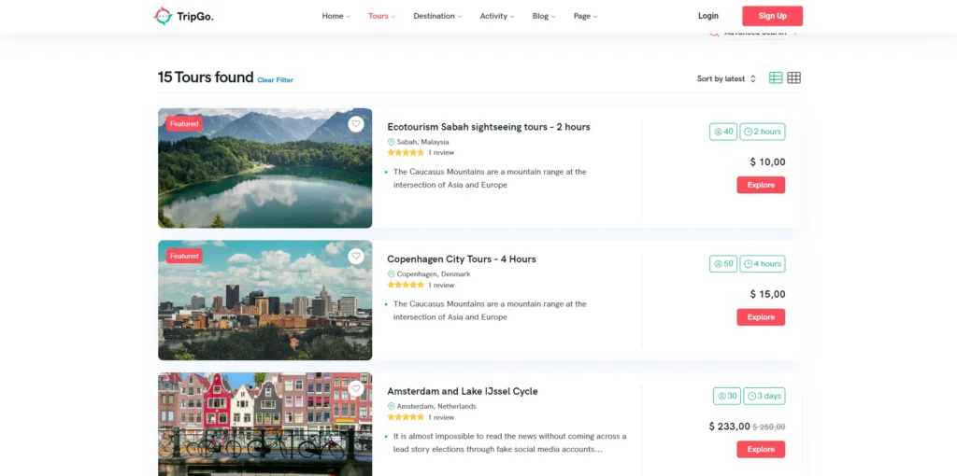Click the location pin next to Amsterdam, Netherlands

pyautogui.click(x=392, y=407)
